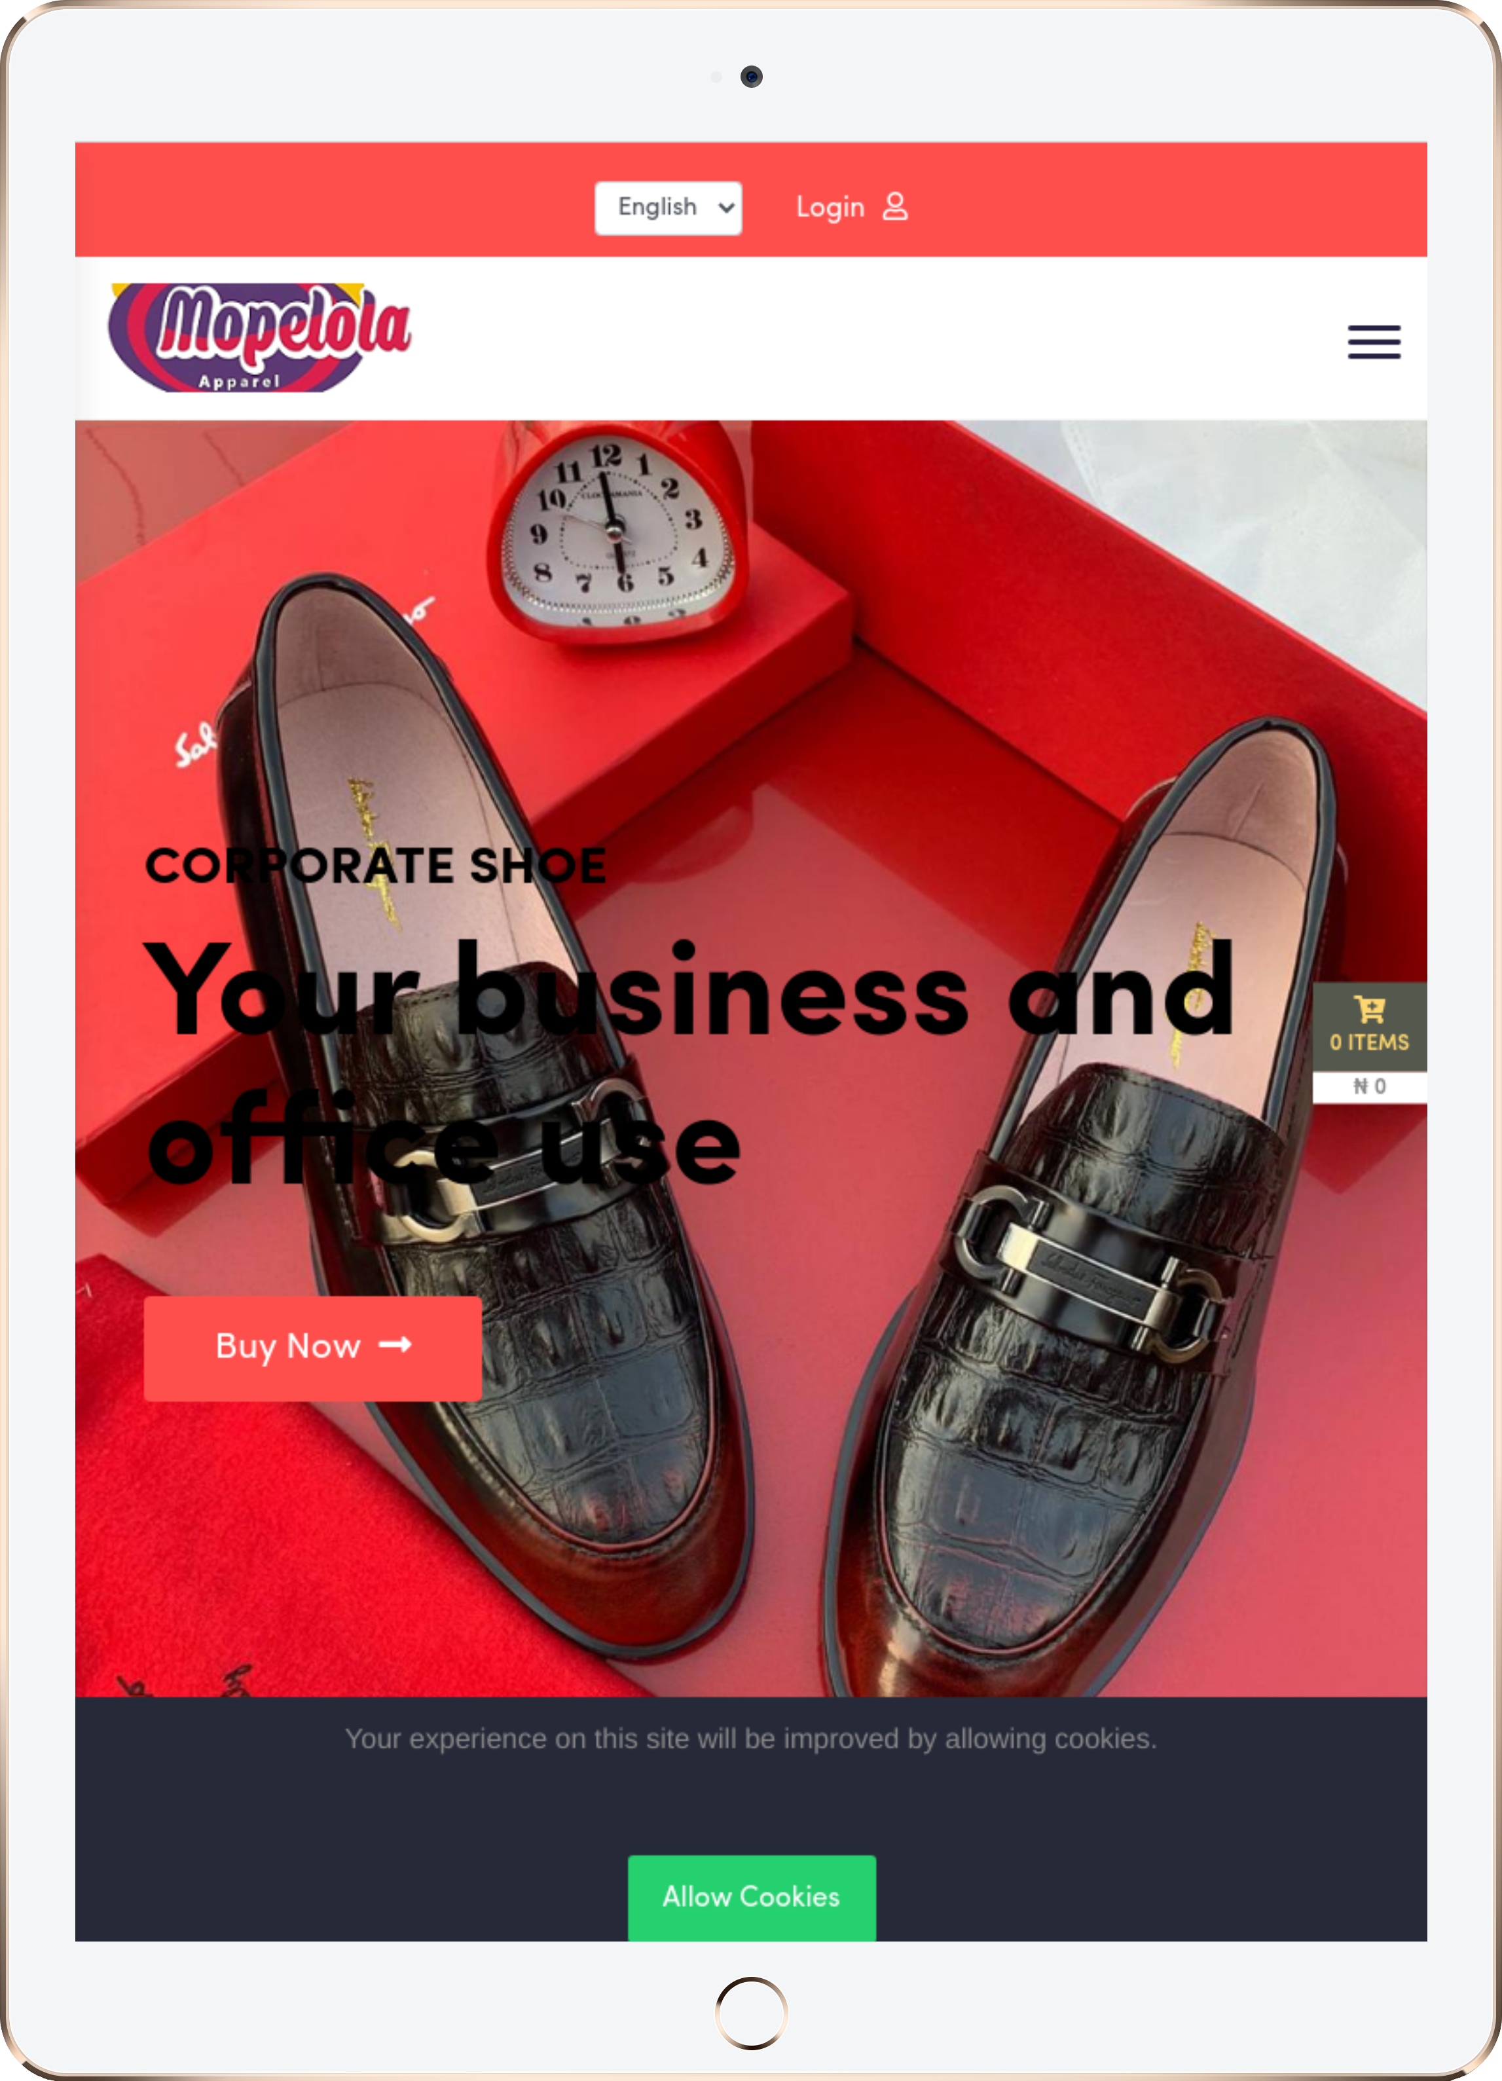Click the chevron arrow in language selector

coord(725,208)
